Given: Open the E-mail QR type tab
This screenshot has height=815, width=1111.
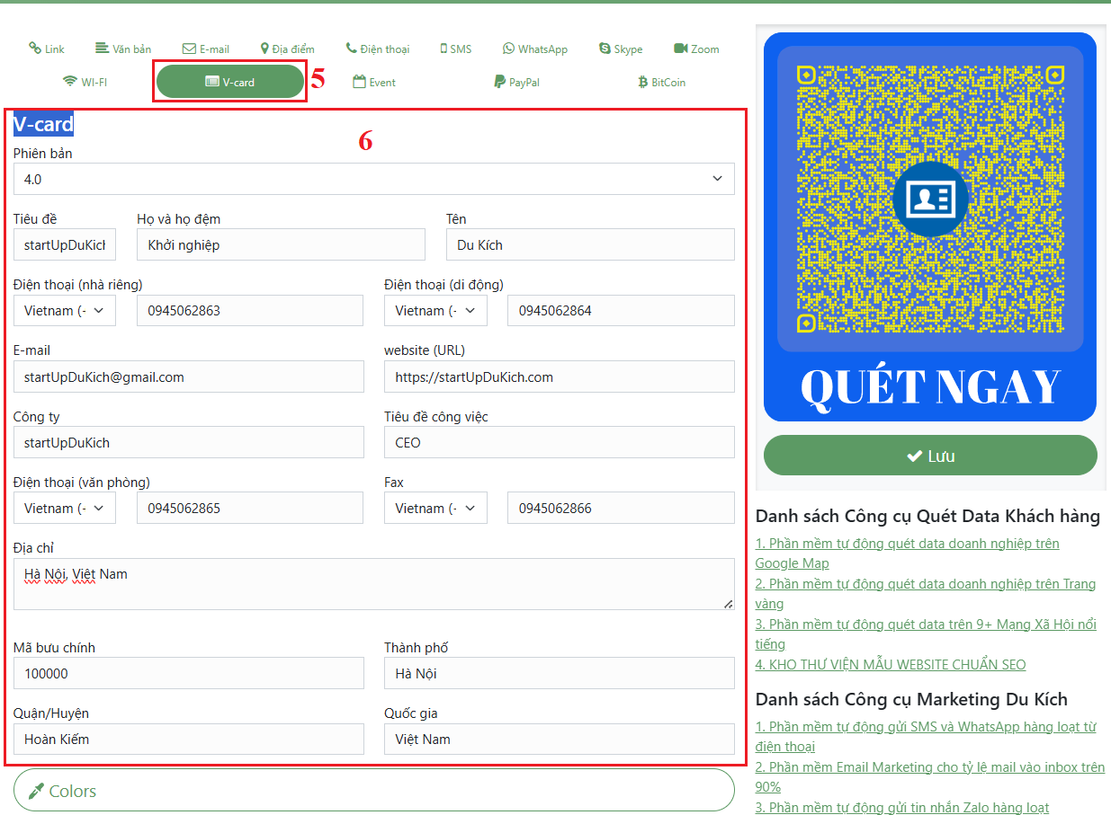Looking at the screenshot, I should coord(206,49).
